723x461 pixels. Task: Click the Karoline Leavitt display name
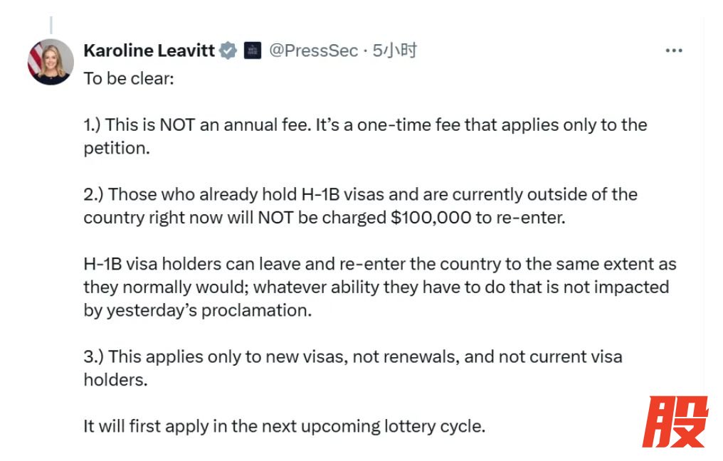click(149, 51)
